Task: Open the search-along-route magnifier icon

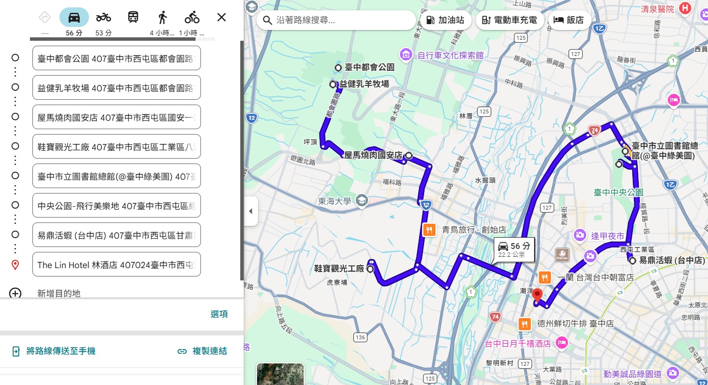Action: pos(268,20)
